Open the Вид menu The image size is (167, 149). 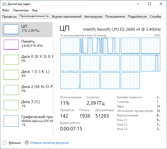click(35, 10)
